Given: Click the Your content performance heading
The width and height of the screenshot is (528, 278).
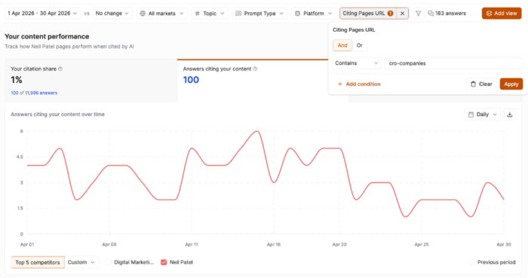Looking at the screenshot, I should click(47, 37).
